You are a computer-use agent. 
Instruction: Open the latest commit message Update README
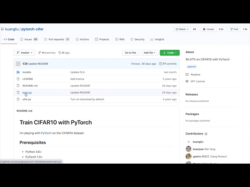(x=38, y=64)
